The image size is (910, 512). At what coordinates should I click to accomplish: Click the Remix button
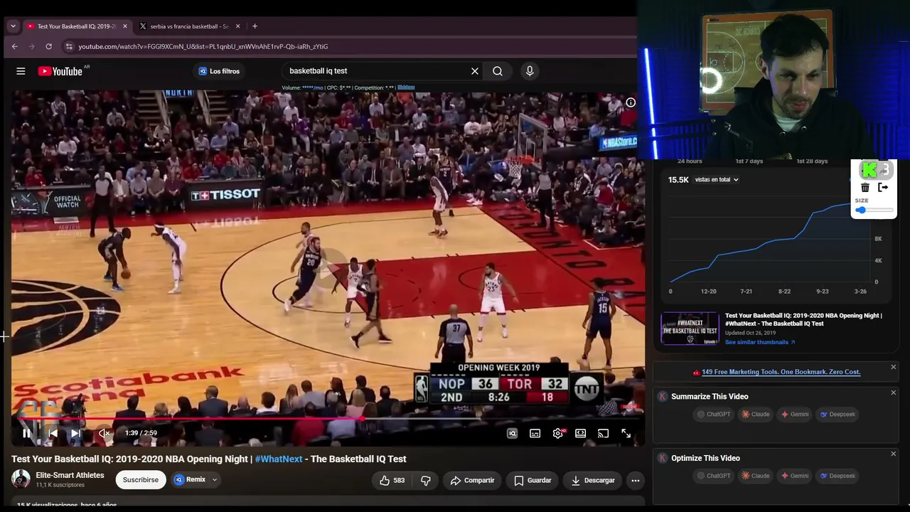tap(190, 480)
